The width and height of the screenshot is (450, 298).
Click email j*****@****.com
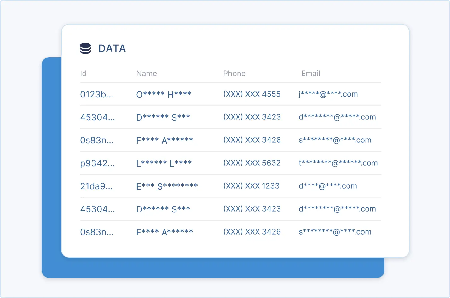pyautogui.click(x=328, y=94)
